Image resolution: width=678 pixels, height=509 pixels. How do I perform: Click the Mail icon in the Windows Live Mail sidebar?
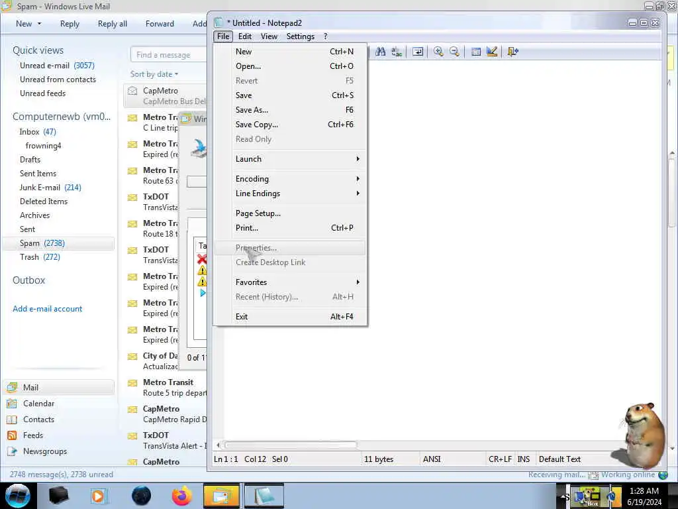12,387
